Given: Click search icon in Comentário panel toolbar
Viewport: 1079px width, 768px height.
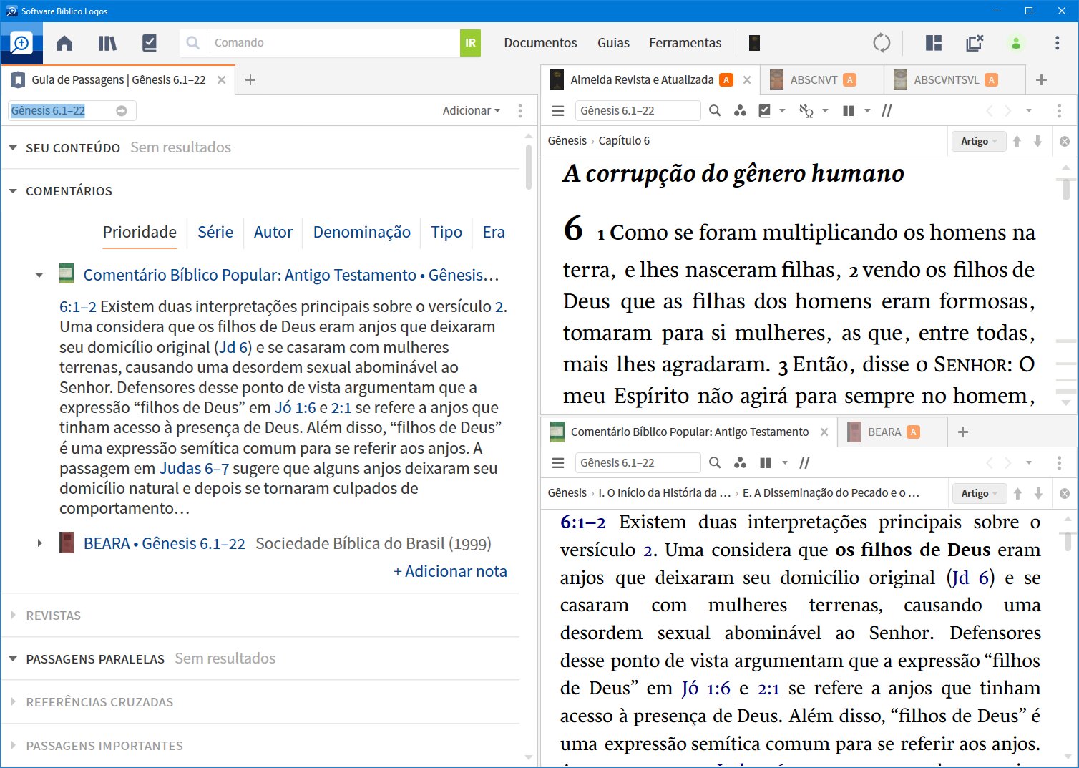Looking at the screenshot, I should pyautogui.click(x=715, y=463).
